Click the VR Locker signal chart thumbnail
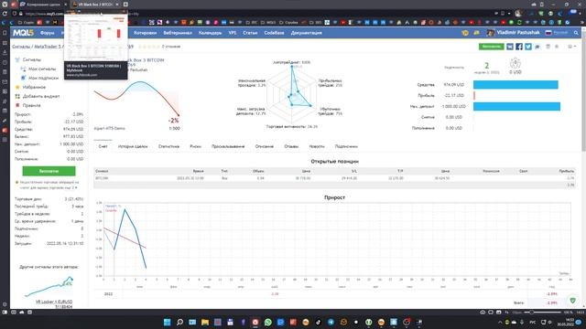 [49, 286]
